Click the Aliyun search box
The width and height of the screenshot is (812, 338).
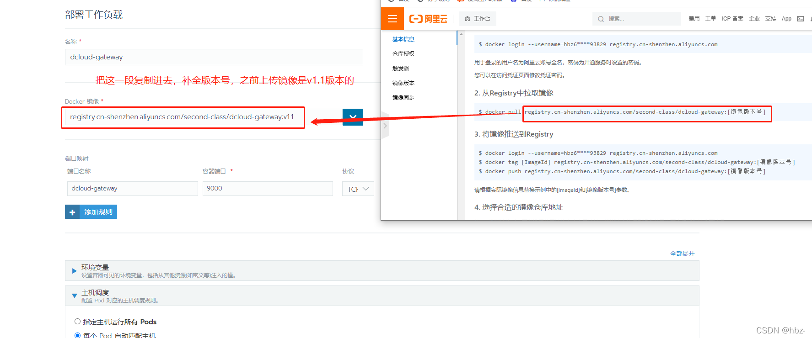tap(636, 19)
